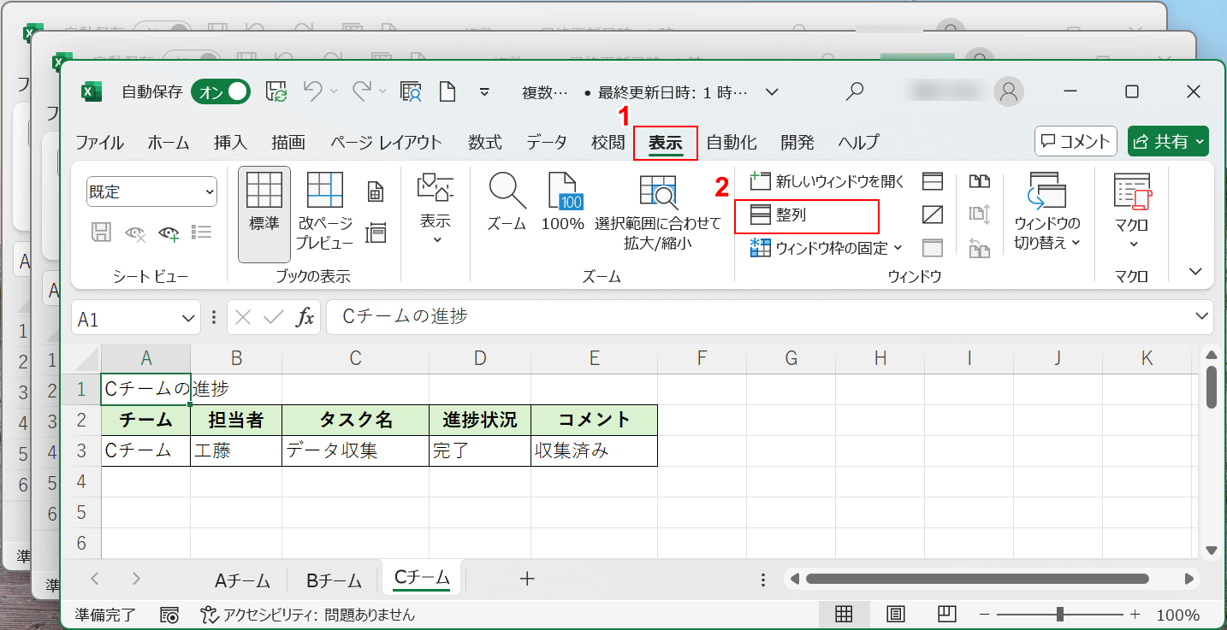1227x630 pixels.
Task: Click the create new sheet view eye icon
Action: pyautogui.click(x=169, y=233)
